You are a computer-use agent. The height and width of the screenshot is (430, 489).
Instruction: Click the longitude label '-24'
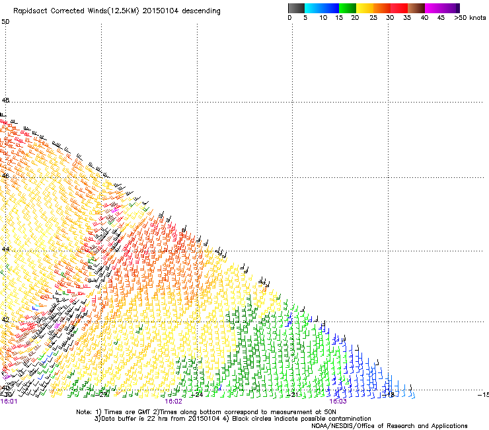[197, 394]
